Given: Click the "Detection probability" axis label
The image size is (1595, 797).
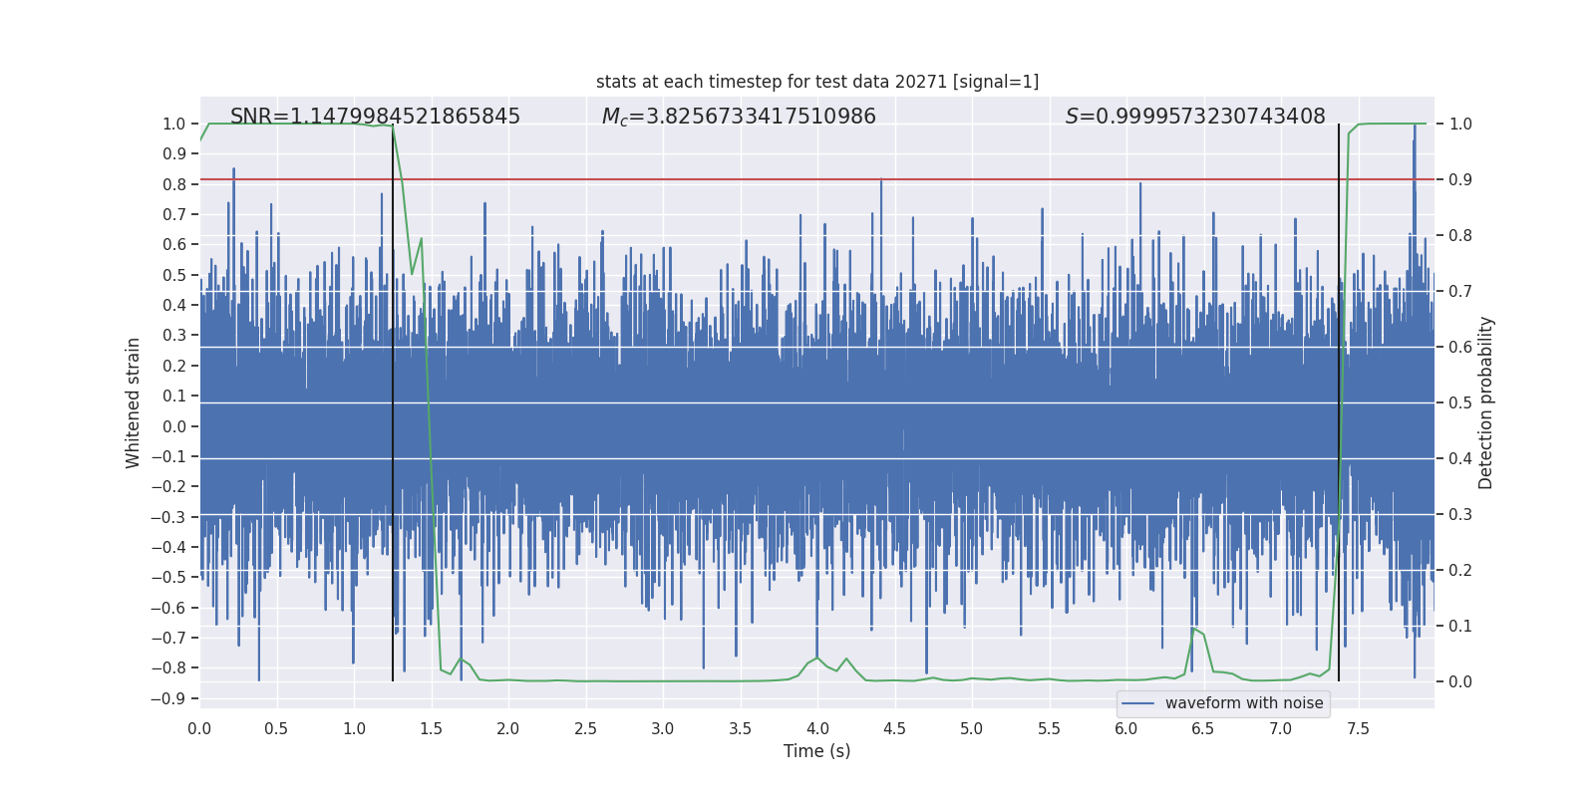Looking at the screenshot, I should pos(1486,402).
